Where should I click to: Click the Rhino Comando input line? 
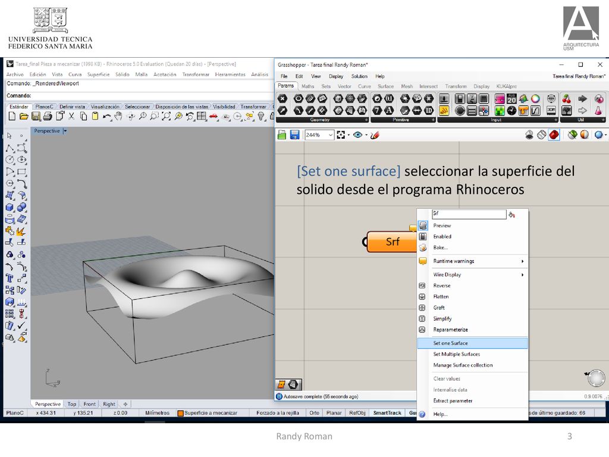pos(139,96)
